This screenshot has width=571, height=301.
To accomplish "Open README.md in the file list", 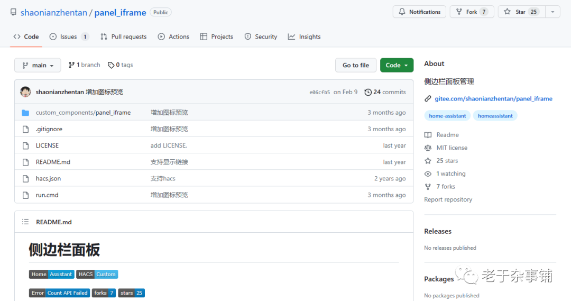I will [53, 162].
